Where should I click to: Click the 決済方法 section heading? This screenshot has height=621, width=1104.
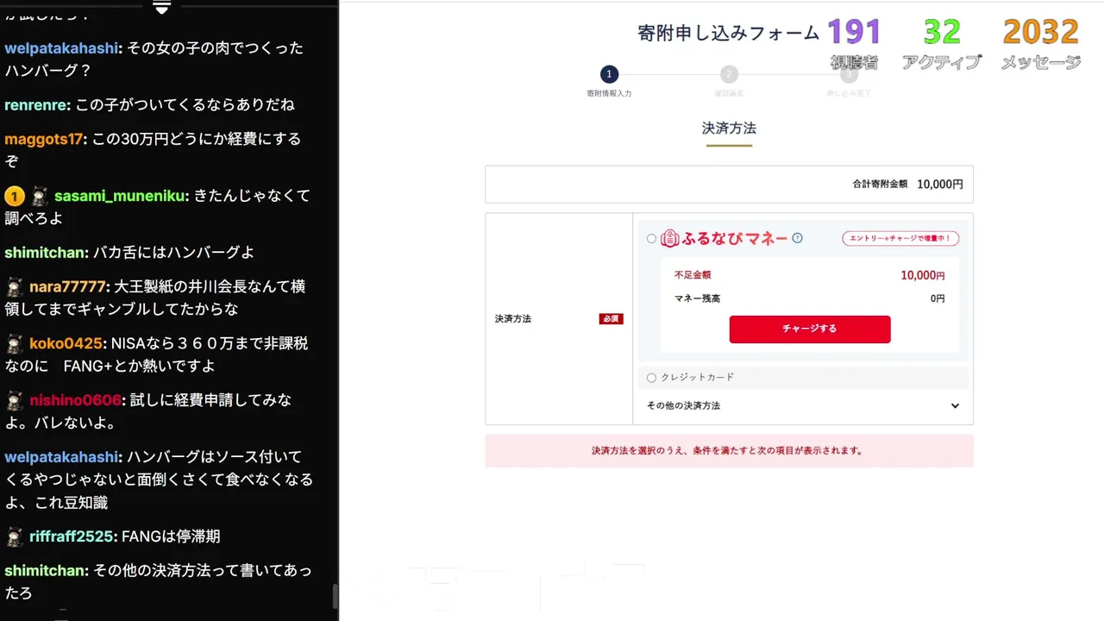click(x=729, y=129)
